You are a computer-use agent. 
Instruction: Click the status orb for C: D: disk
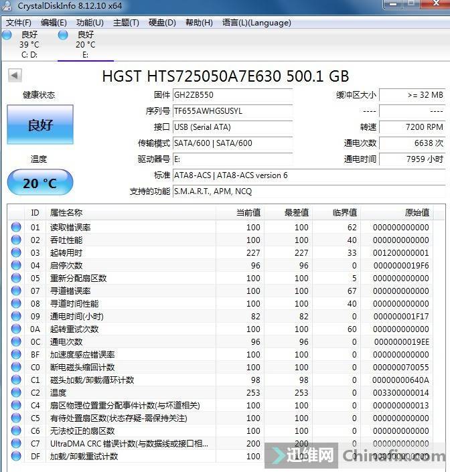(7, 35)
